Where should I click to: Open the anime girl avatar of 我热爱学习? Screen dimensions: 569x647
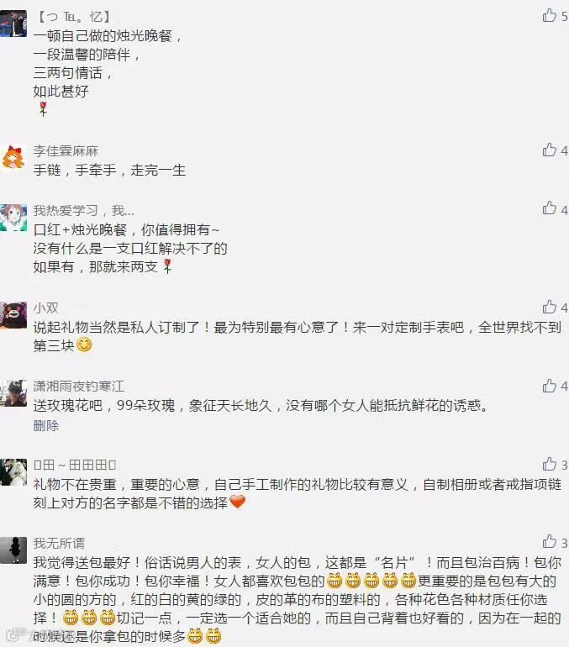click(13, 218)
